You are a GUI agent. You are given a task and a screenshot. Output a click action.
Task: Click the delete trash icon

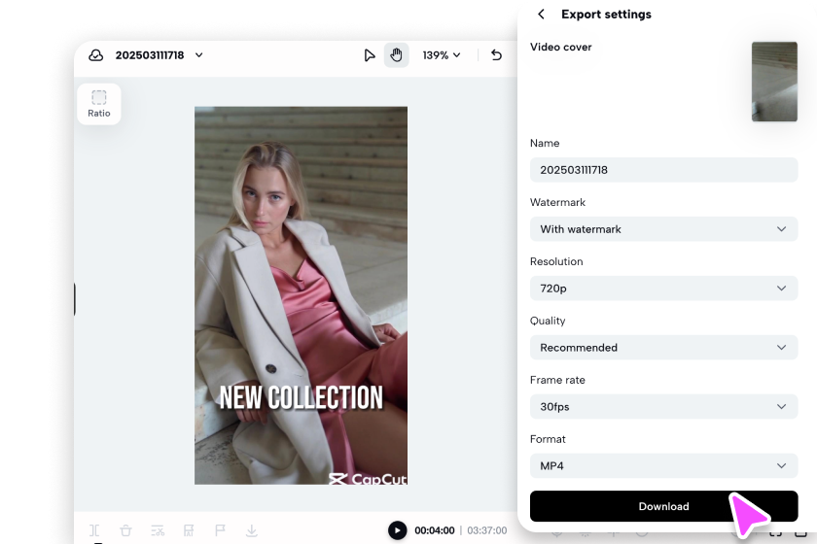pyautogui.click(x=125, y=530)
